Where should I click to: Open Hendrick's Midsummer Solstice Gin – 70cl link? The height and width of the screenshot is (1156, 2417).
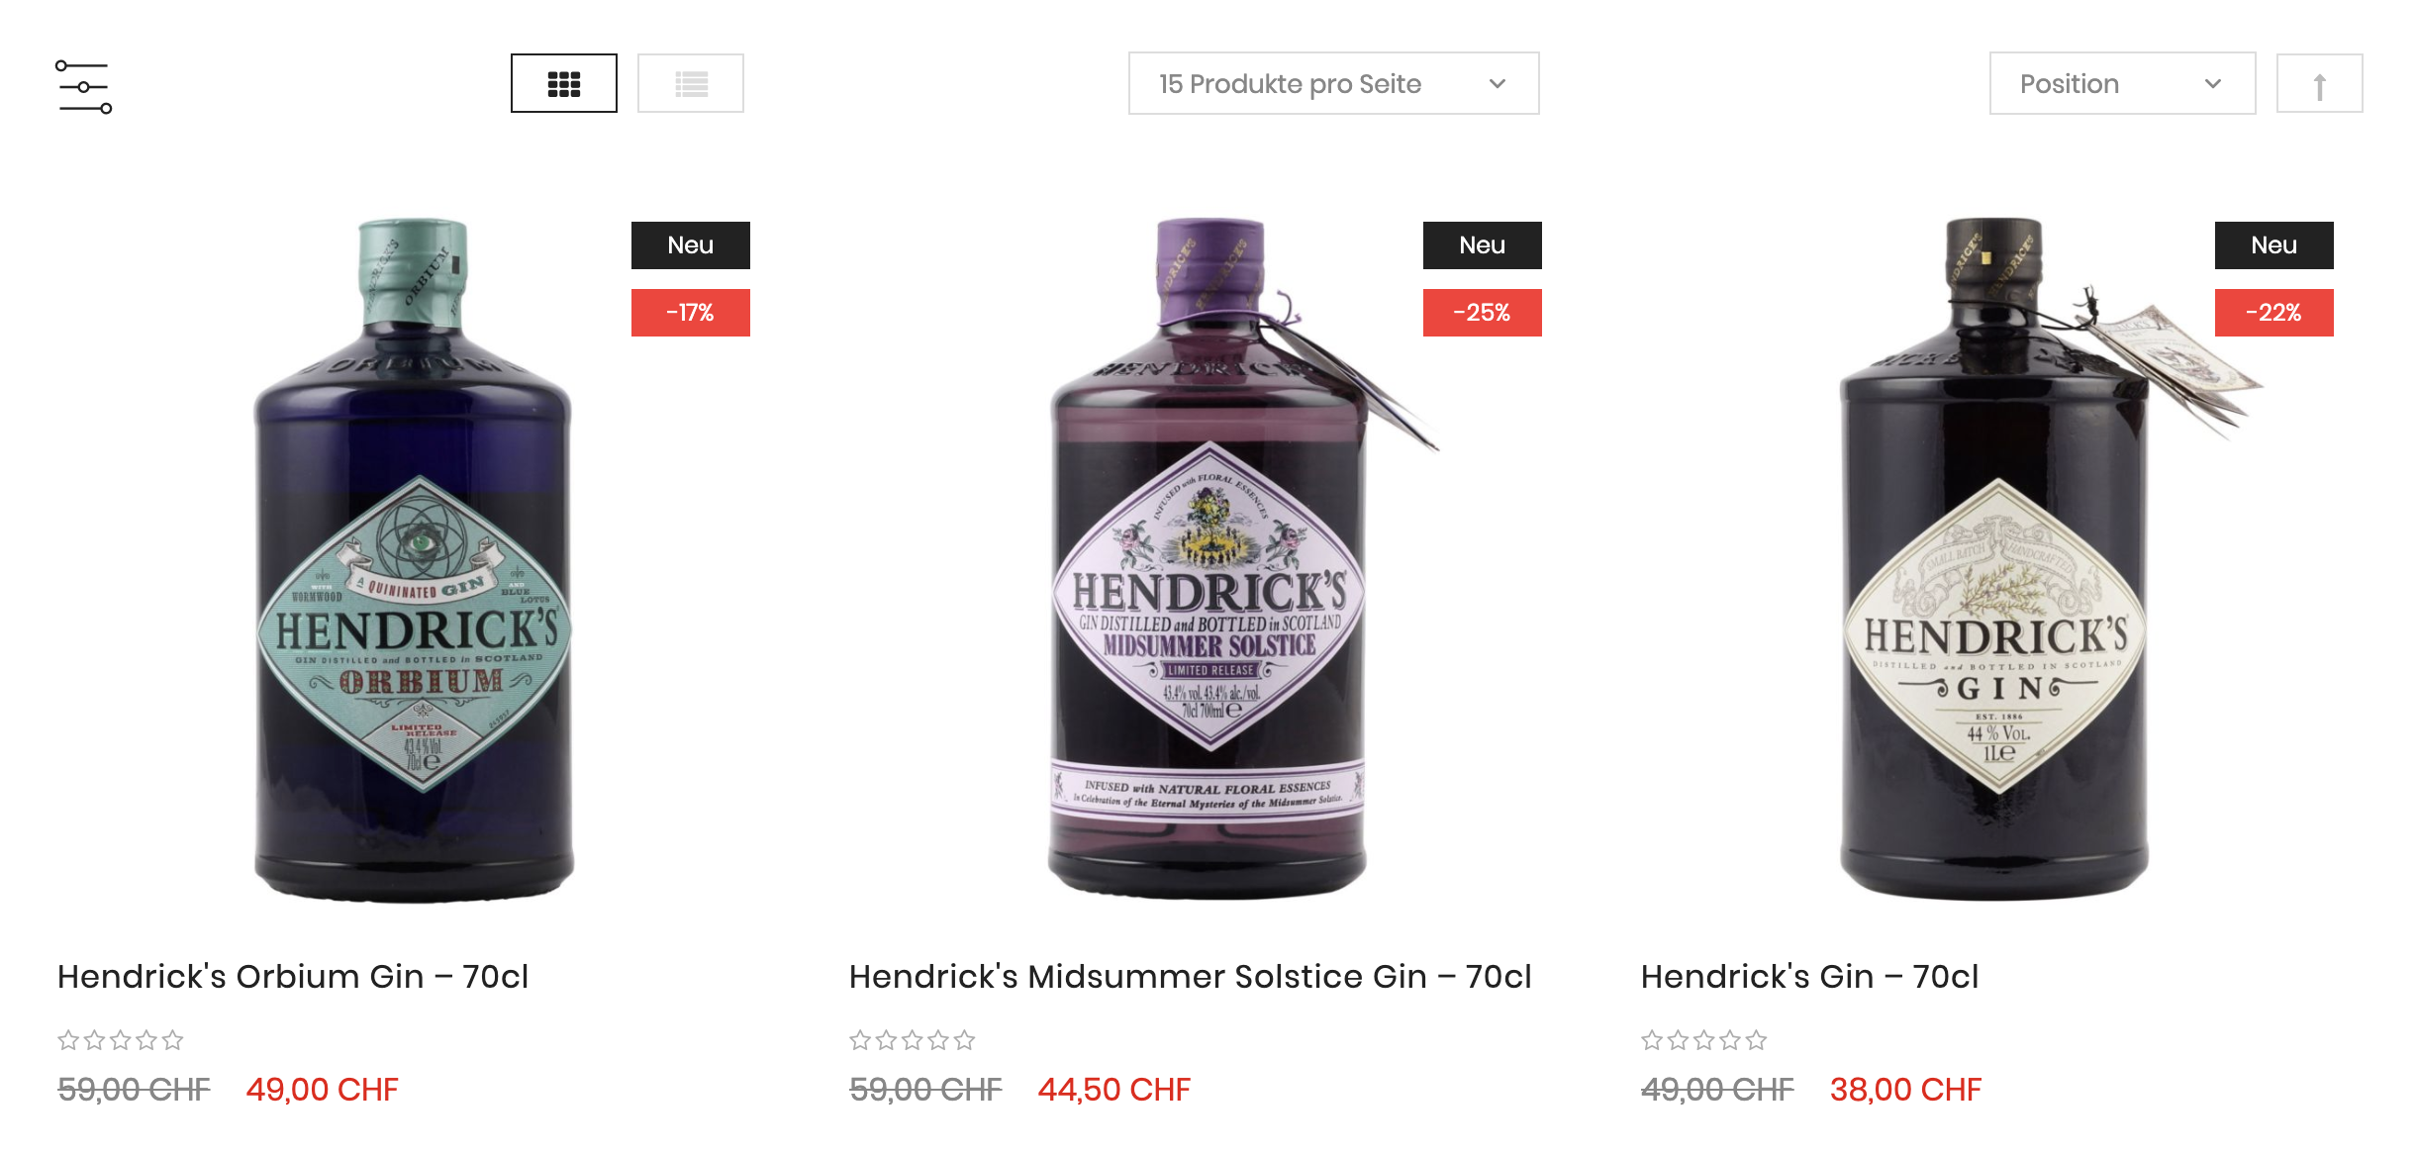pyautogui.click(x=1190, y=977)
